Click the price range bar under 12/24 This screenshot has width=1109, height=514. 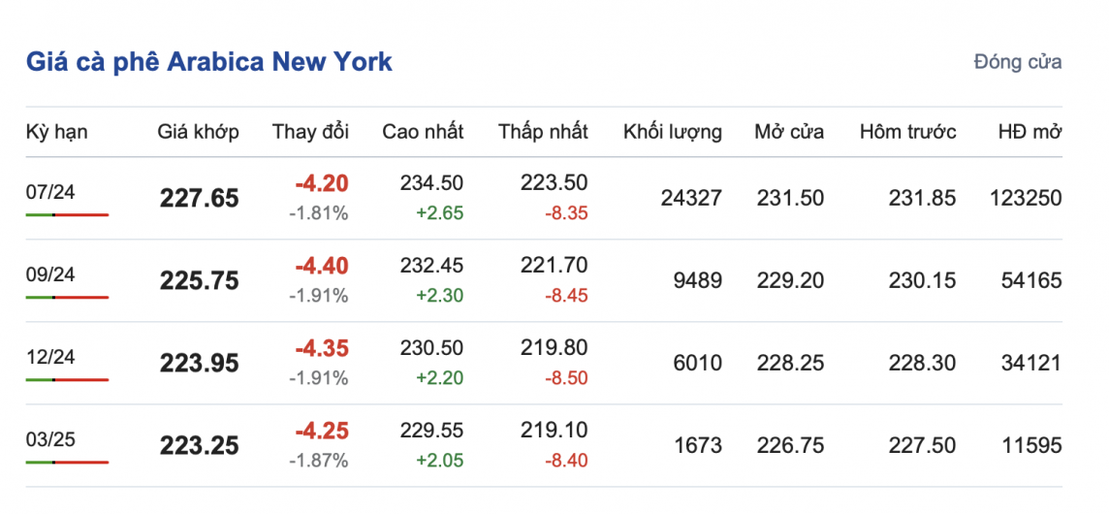[67, 379]
